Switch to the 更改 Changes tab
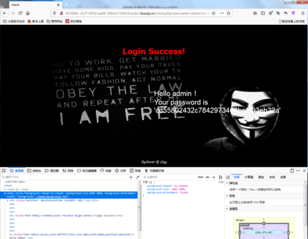 click(x=261, y=177)
